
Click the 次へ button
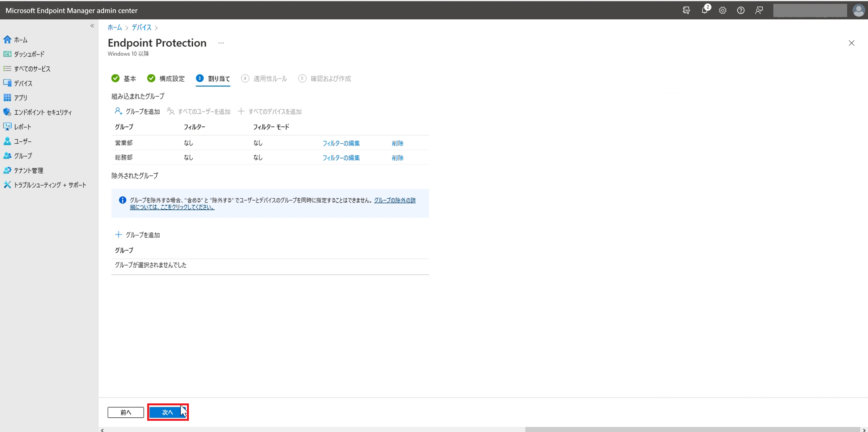coord(168,412)
